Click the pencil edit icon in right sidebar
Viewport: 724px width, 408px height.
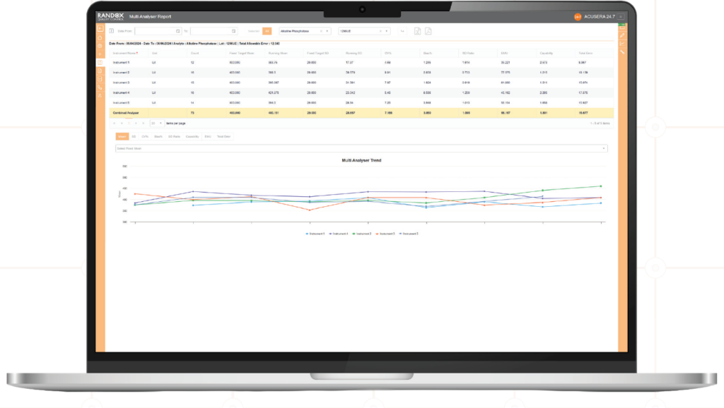coord(622,35)
